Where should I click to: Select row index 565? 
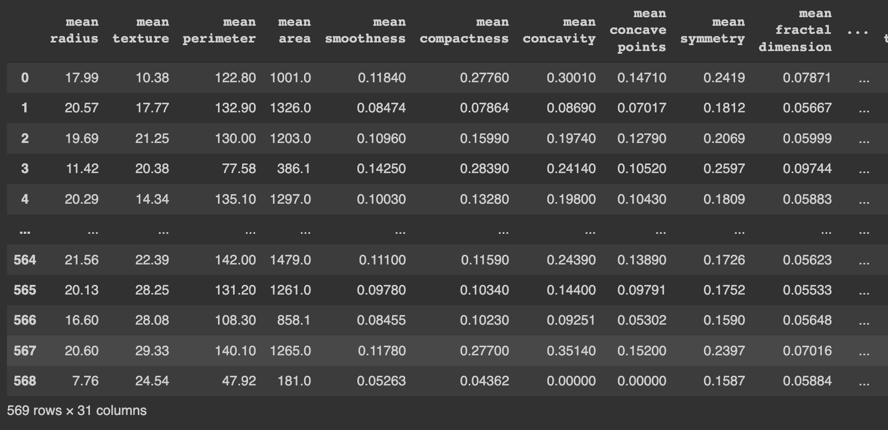[25, 290]
